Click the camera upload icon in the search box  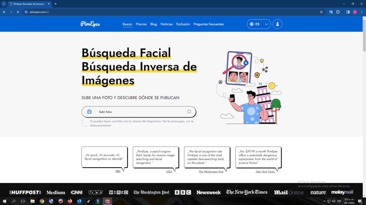[x=89, y=112]
